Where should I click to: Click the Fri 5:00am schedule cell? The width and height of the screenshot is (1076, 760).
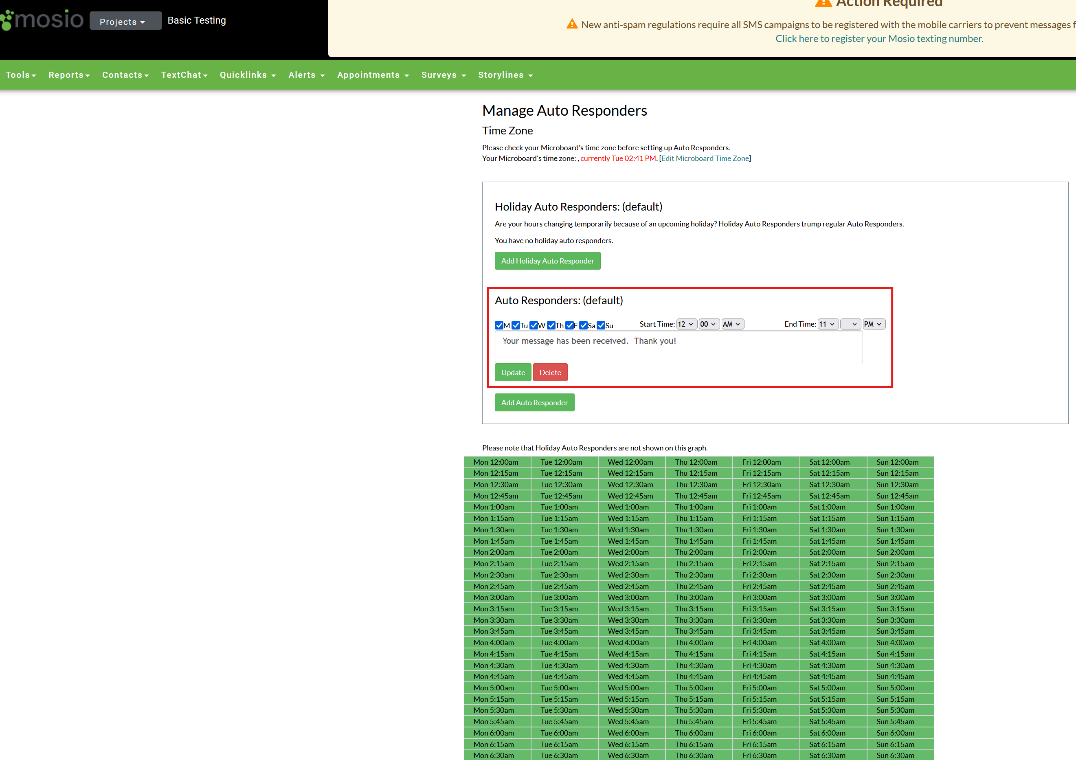[x=766, y=688]
